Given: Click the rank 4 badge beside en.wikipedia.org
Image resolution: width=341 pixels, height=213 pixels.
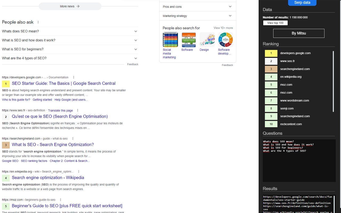Looking at the screenshot, I should click(x=271, y=77).
